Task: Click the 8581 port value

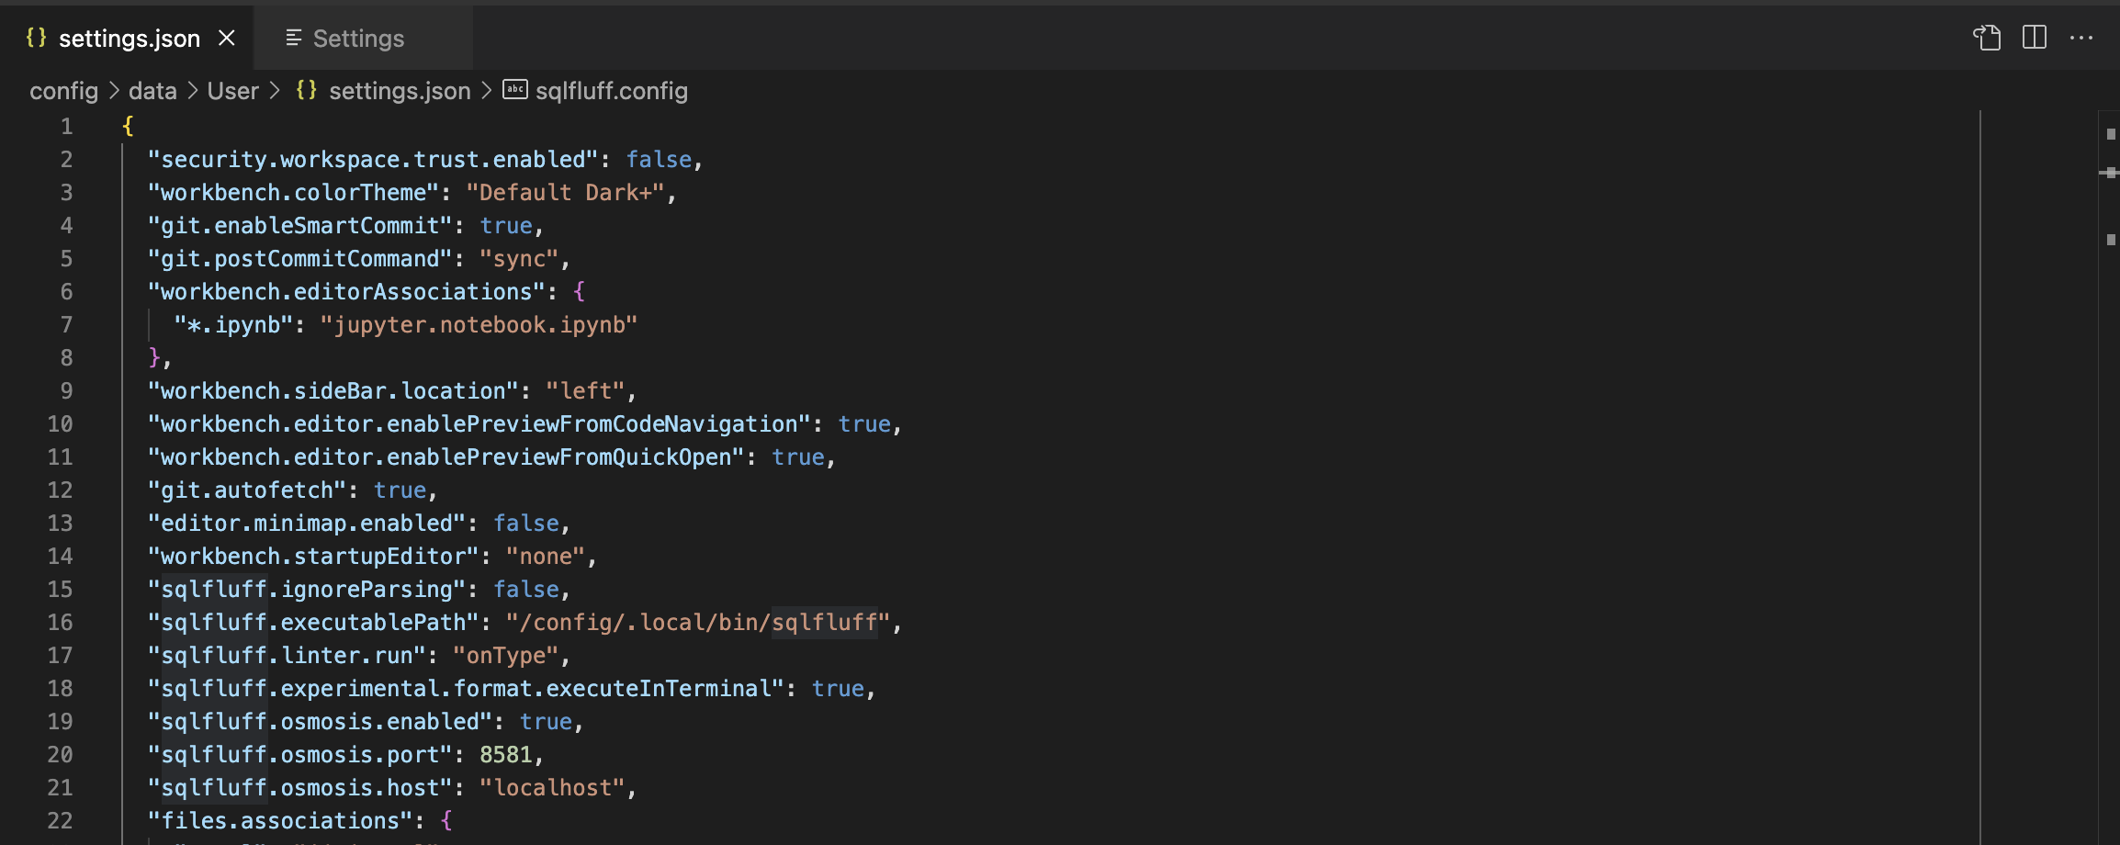Action: point(505,754)
